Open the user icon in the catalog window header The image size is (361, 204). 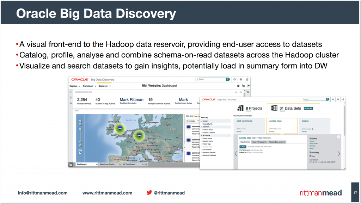(343, 99)
